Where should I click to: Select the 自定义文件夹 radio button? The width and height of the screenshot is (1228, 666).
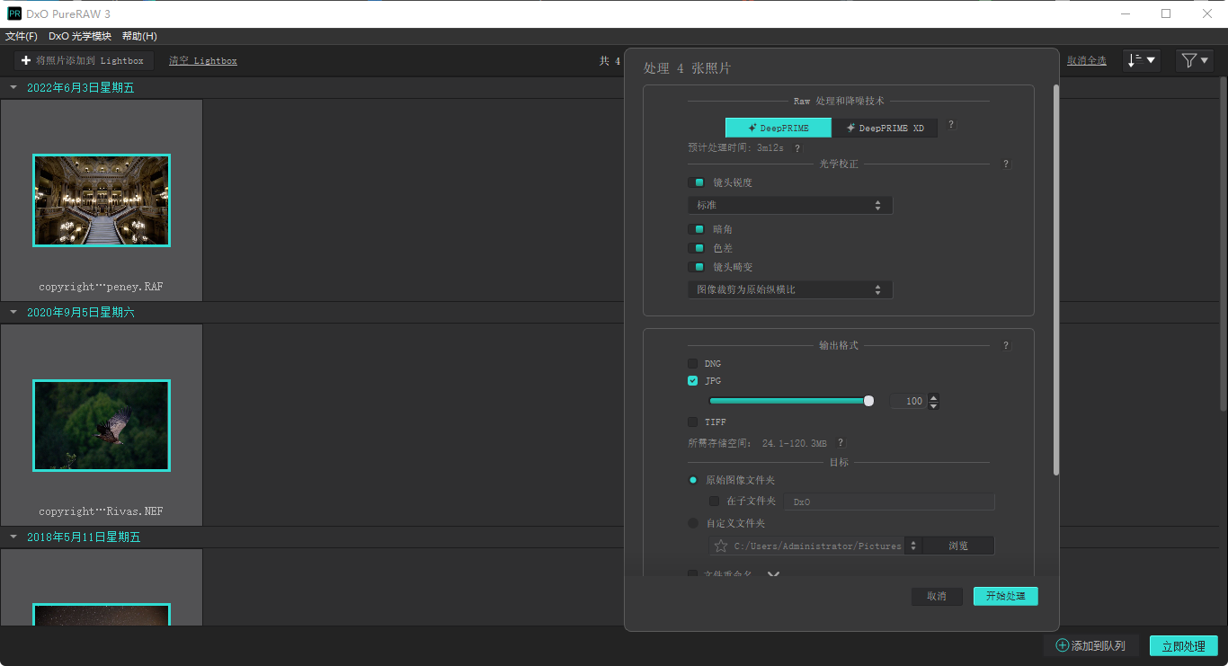point(693,523)
